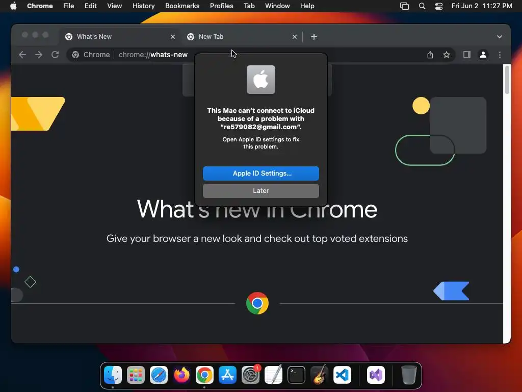522x392 pixels.
Task: Open the View menu
Action: 114,6
